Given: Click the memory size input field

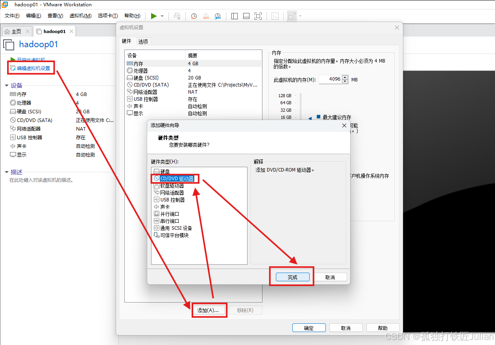Looking at the screenshot, I should (x=330, y=79).
